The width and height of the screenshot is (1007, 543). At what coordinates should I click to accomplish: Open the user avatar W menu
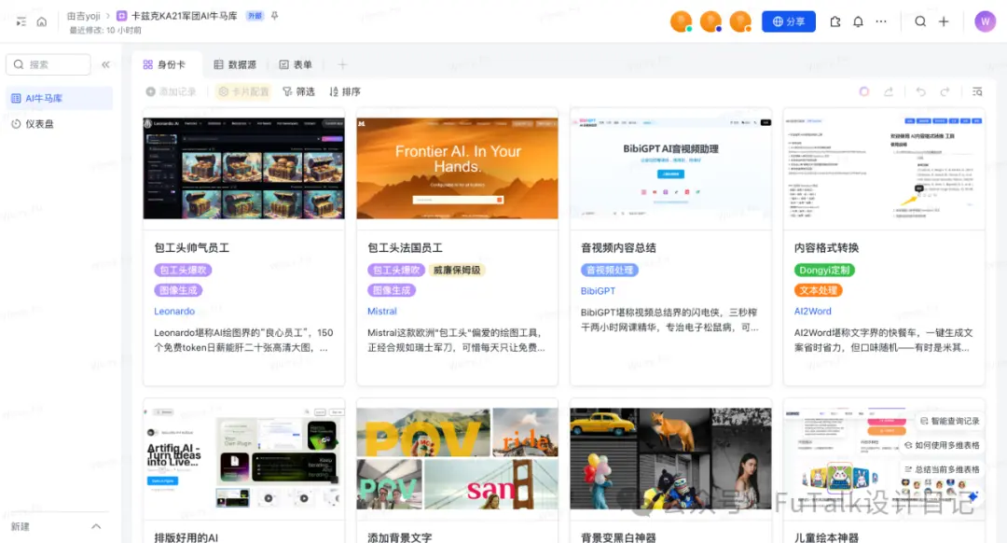(x=986, y=21)
